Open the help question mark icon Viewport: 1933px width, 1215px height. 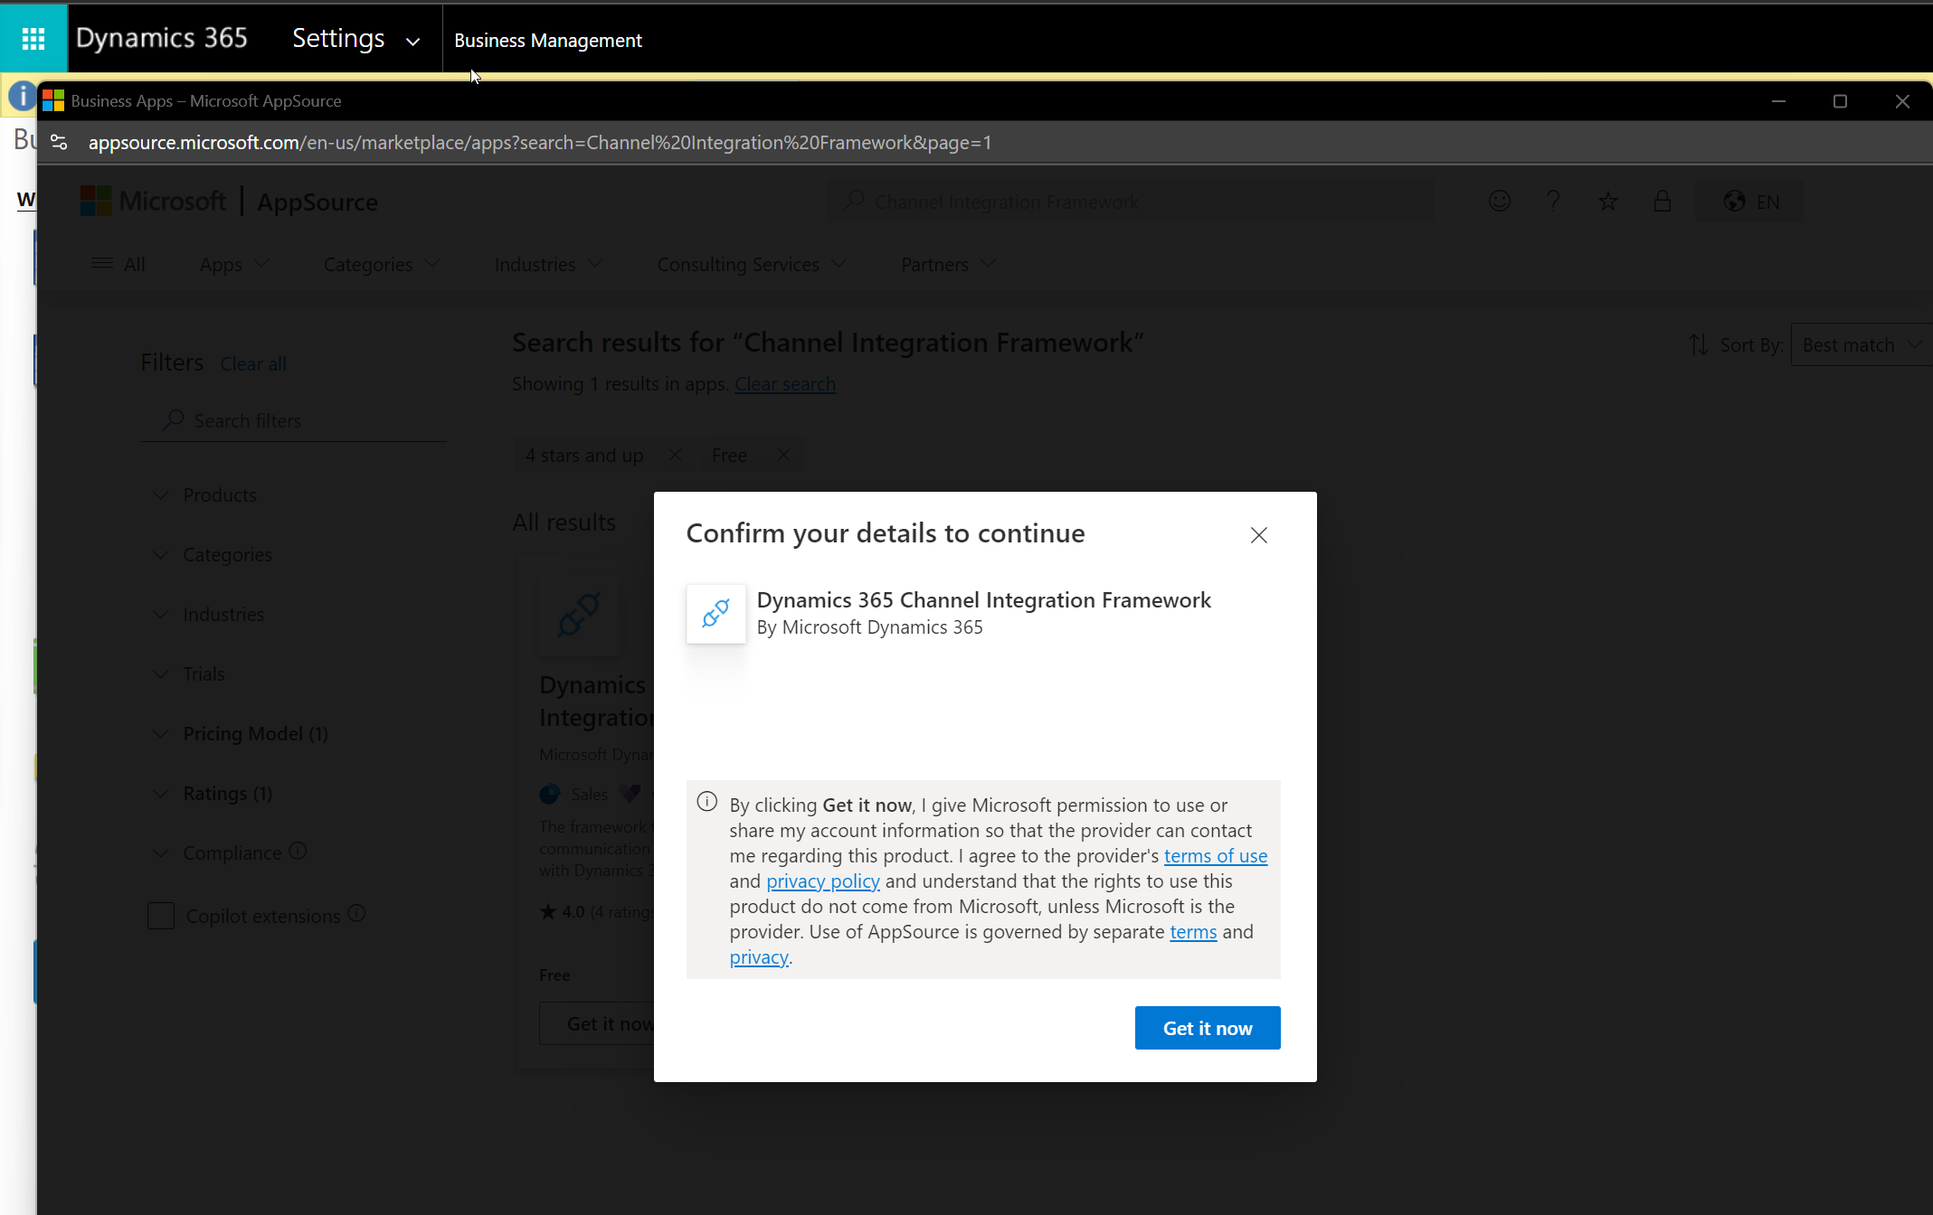coord(1553,201)
